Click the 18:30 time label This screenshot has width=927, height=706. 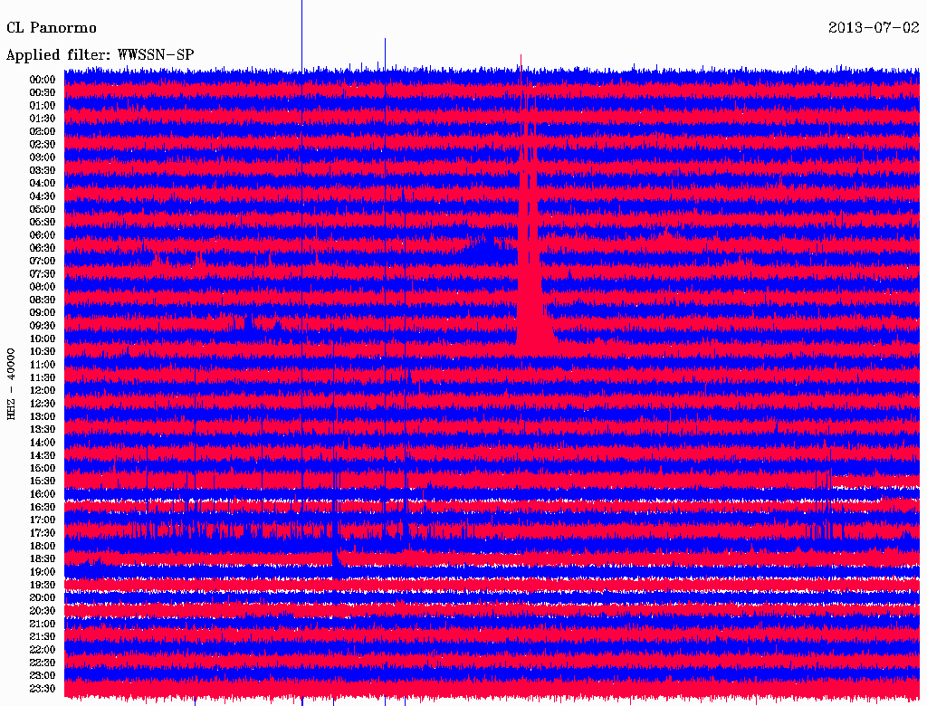click(x=42, y=558)
